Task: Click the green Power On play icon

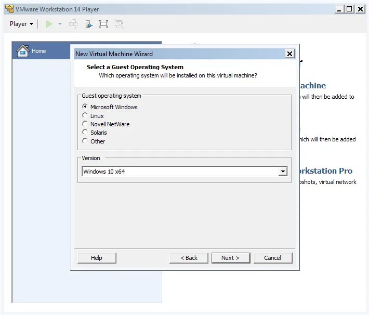Action: point(49,24)
